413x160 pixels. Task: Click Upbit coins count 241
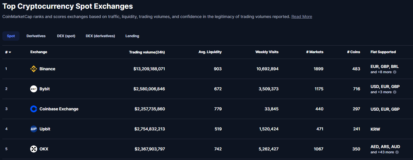click(357, 129)
